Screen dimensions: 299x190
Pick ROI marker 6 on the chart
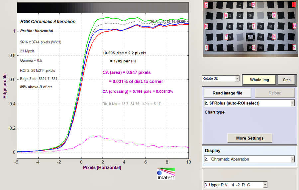(x=226, y=15)
